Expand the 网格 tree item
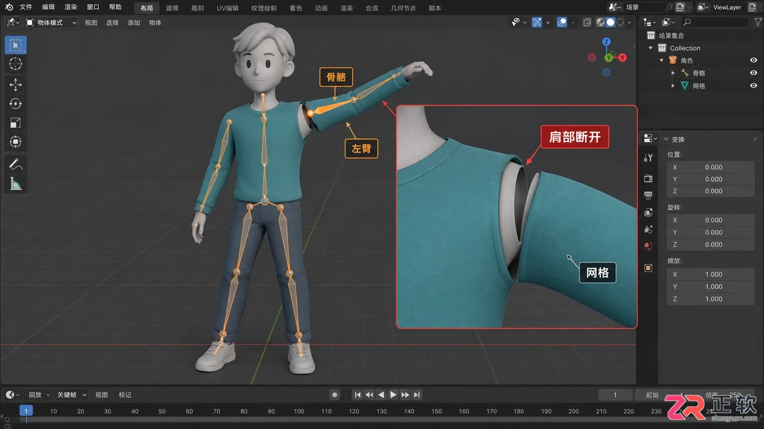The image size is (764, 429). (x=673, y=86)
